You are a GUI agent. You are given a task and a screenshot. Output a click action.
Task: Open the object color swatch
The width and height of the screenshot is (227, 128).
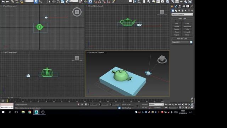(191, 42)
